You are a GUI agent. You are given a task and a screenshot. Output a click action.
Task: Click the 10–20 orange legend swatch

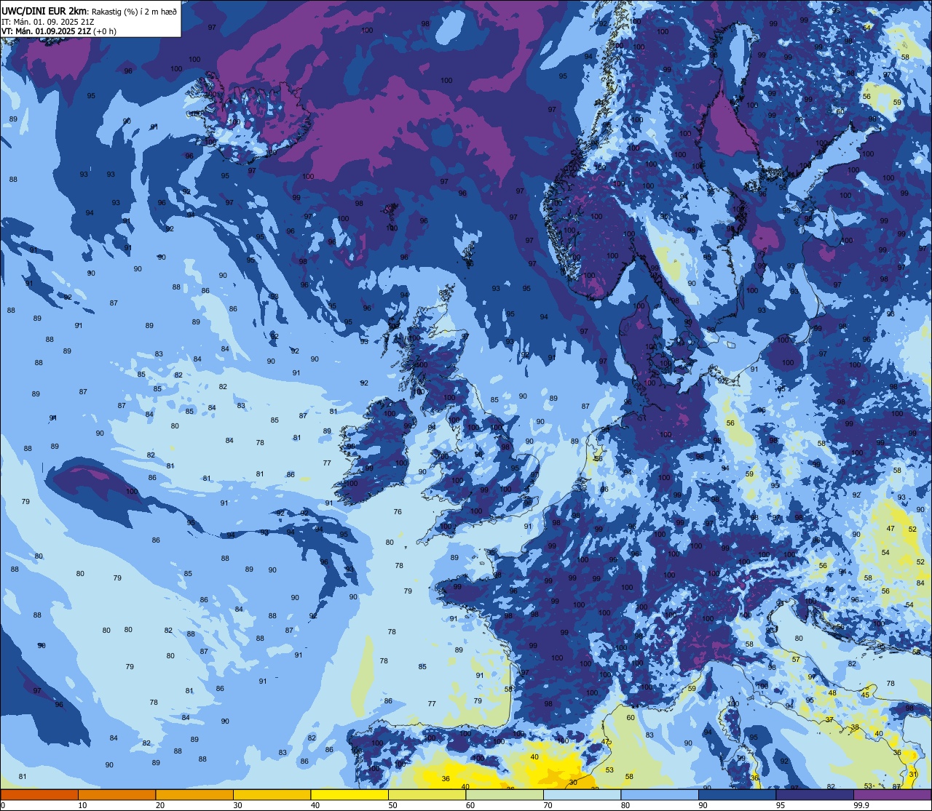click(116, 795)
